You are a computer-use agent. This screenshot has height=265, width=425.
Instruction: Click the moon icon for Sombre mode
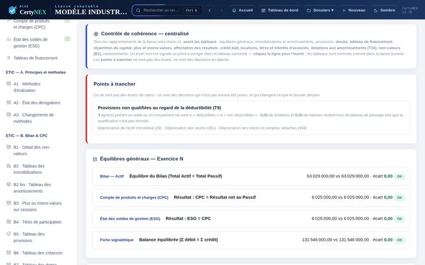[x=375, y=10]
